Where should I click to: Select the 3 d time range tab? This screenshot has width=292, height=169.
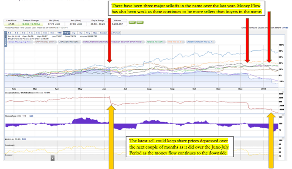[17, 33]
